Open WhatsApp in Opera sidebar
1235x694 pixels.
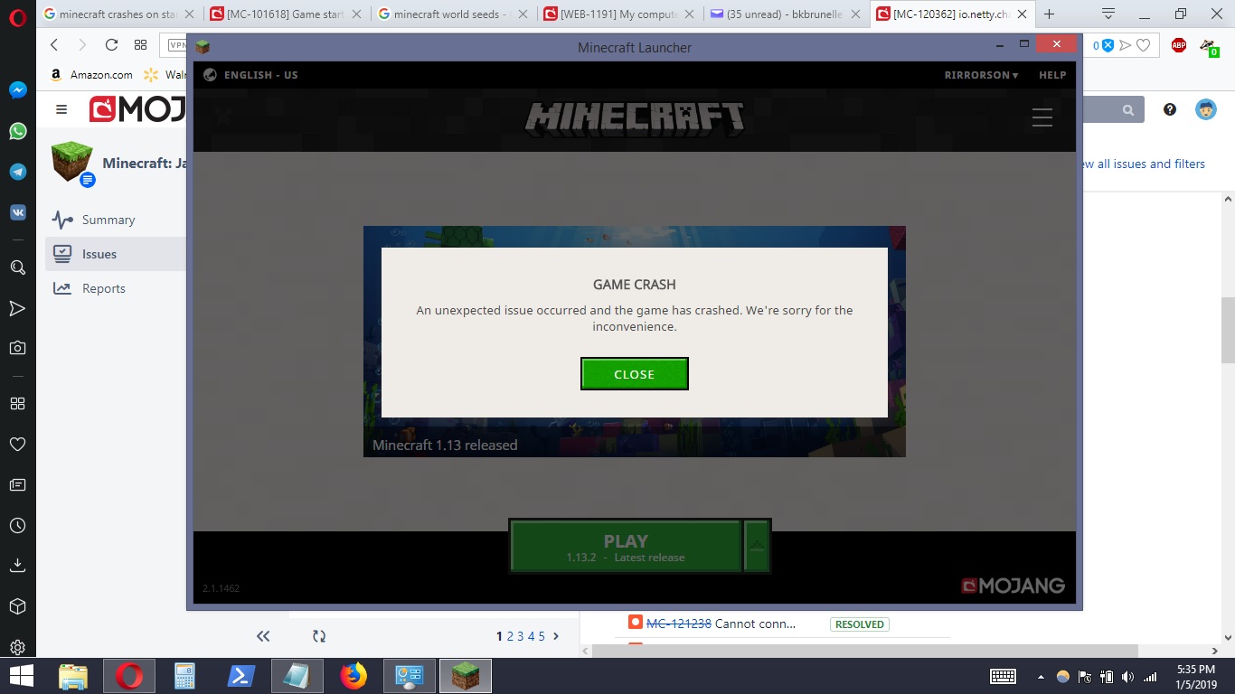click(17, 131)
